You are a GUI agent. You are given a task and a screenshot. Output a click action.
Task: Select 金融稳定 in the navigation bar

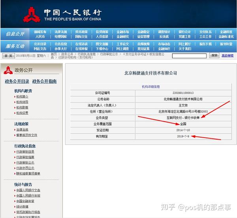(143, 32)
